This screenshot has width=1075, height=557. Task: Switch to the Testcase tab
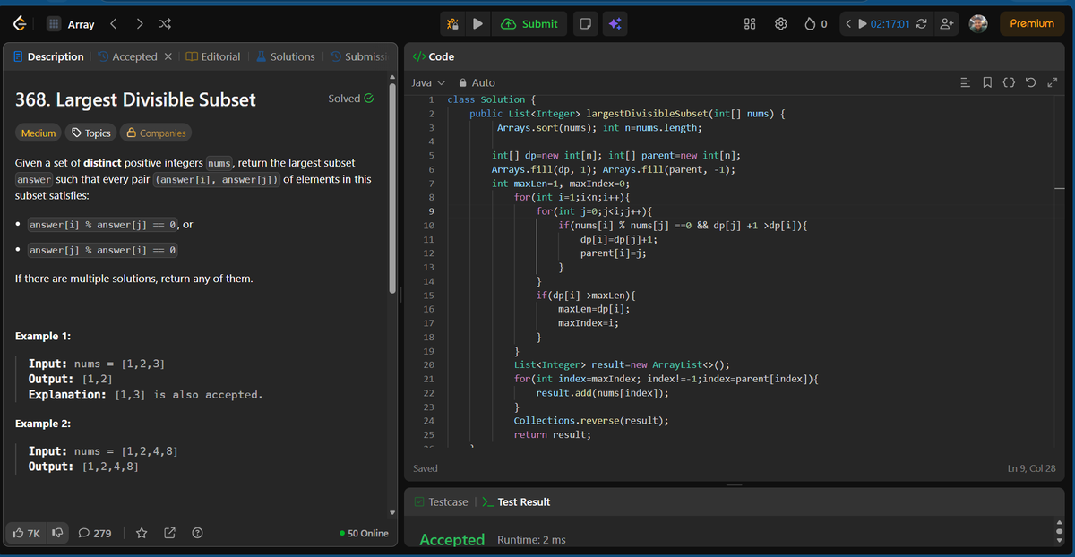click(x=441, y=501)
